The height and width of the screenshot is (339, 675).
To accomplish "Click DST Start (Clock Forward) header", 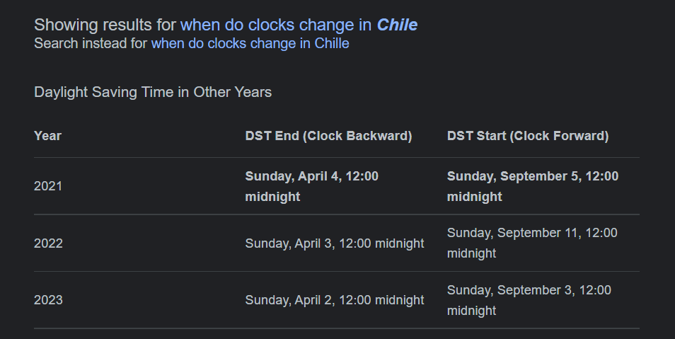I will [x=528, y=136].
